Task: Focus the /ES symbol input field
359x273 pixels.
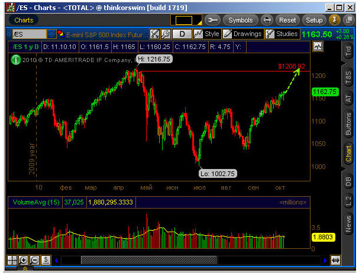Action: pyautogui.click(x=29, y=34)
